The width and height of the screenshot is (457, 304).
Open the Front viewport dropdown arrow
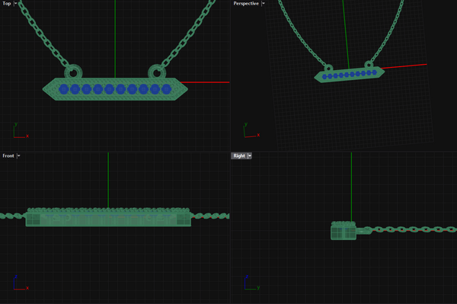[18, 156]
